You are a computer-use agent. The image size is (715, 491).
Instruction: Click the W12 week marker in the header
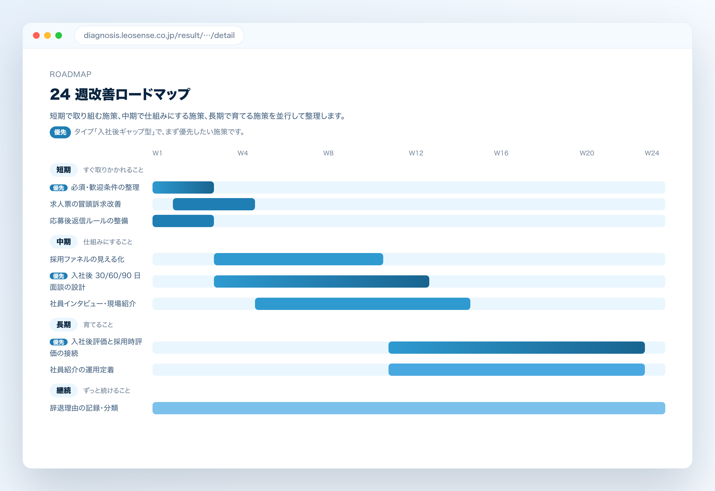click(416, 153)
